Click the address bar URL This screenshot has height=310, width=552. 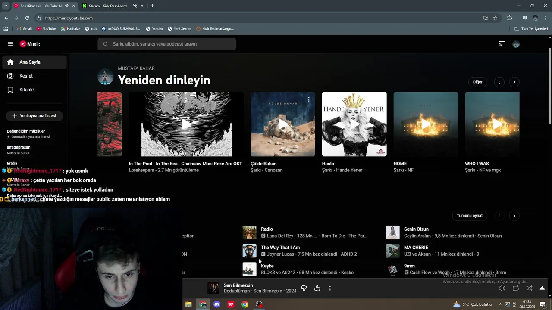click(x=69, y=18)
